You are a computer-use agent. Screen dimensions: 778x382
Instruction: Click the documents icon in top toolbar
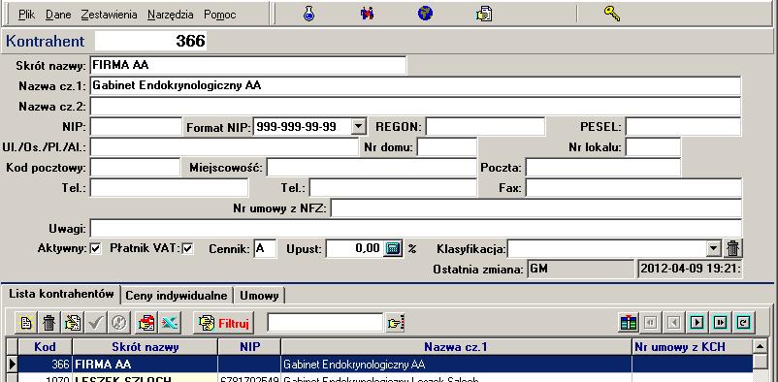(484, 14)
